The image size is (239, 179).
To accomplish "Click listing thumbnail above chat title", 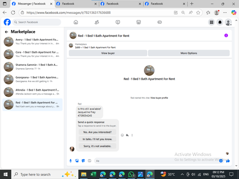I will (x=149, y=70).
